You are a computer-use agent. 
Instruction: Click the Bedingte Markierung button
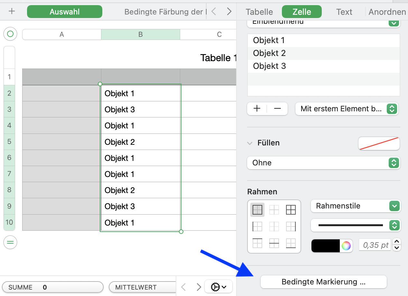(323, 282)
